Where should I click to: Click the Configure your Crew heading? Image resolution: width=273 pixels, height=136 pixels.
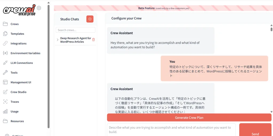126,18
